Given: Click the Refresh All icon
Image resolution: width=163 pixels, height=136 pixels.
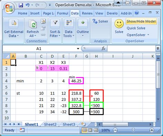Looking at the screenshot, I should (x=33, y=24).
